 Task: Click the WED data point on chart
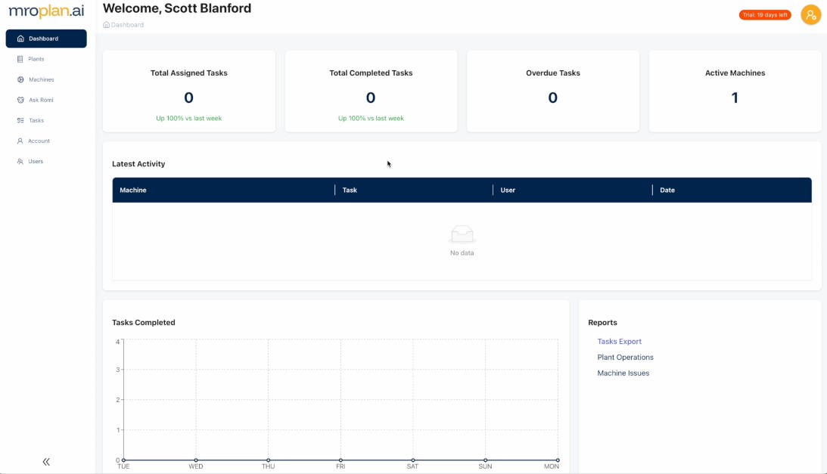pos(196,460)
